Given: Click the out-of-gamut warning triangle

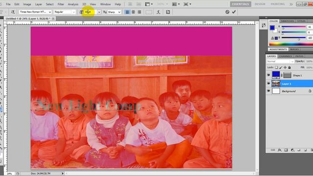Looking at the screenshot, I should click(272, 38).
